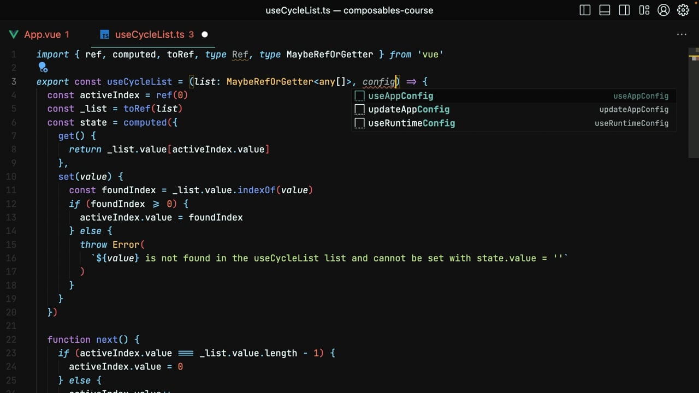Click 'indexOf' call on line 11
699x393 pixels.
257,190
